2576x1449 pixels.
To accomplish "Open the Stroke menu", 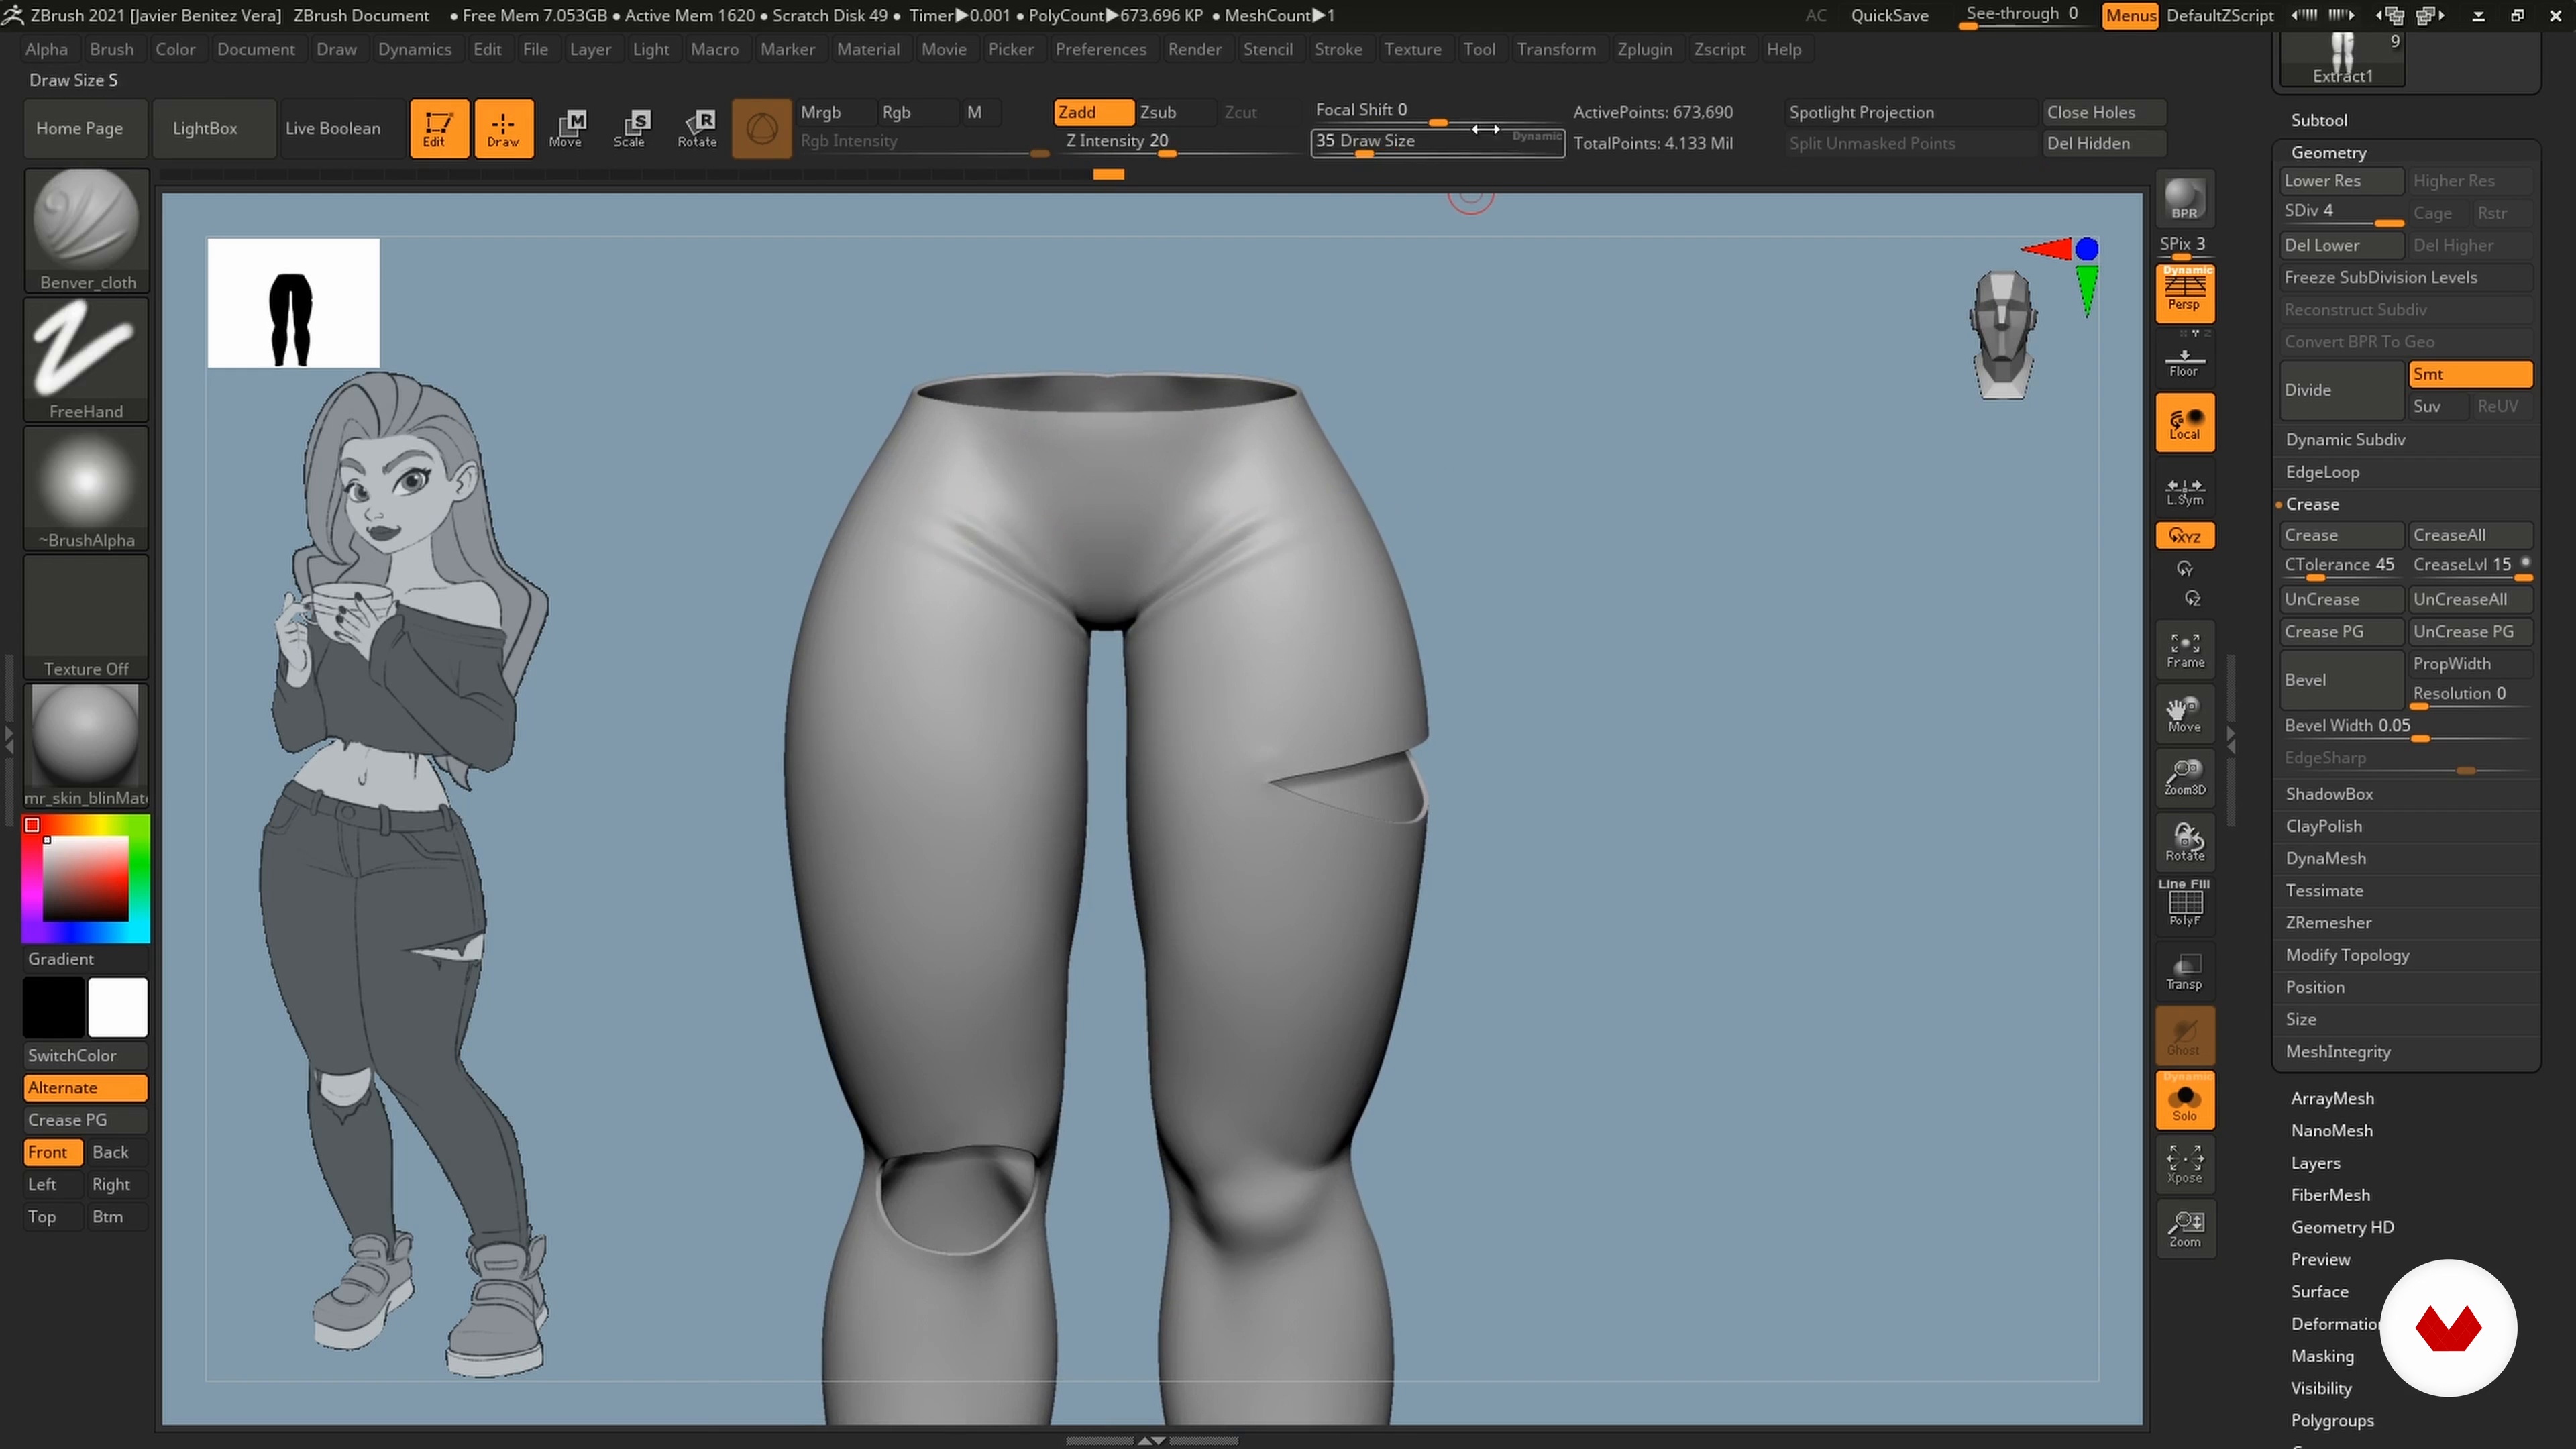I will click(1337, 49).
